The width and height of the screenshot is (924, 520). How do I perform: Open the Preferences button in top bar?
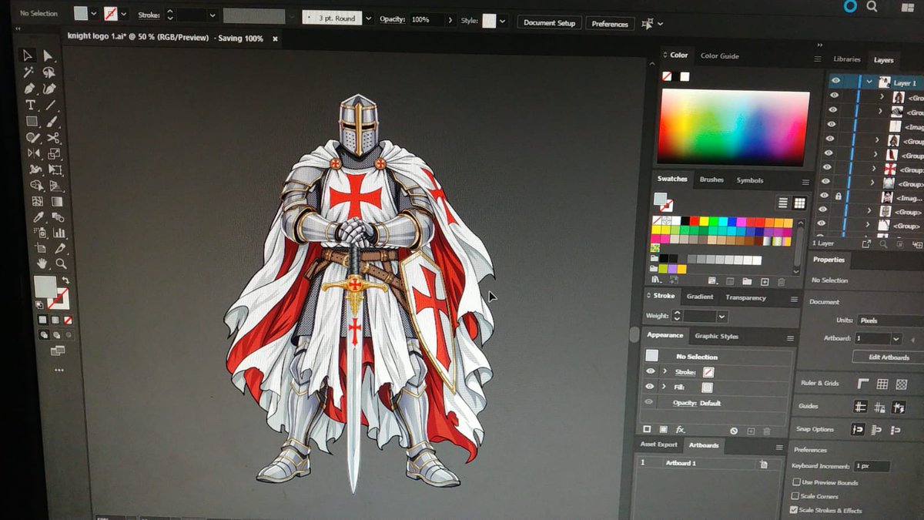[610, 24]
